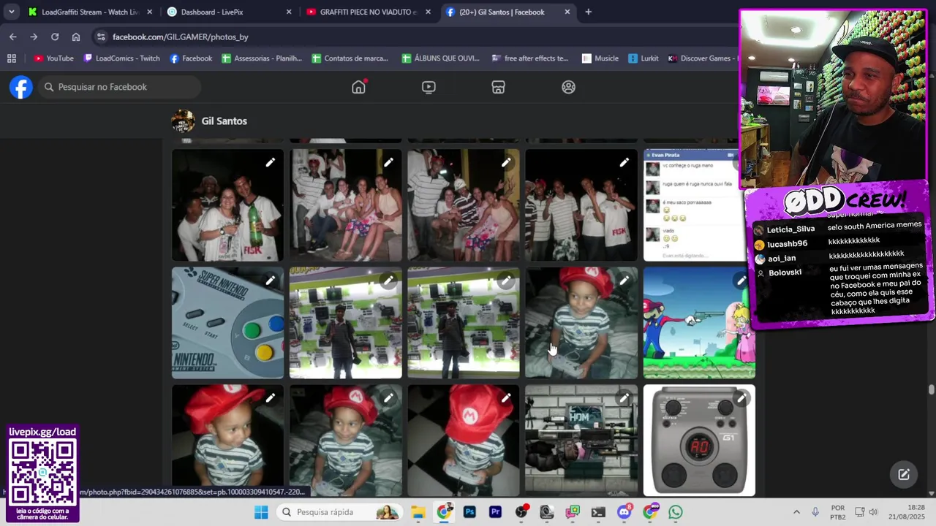Image resolution: width=936 pixels, height=526 pixels.
Task: Open the G1 guitar pedal photo
Action: pos(699,441)
